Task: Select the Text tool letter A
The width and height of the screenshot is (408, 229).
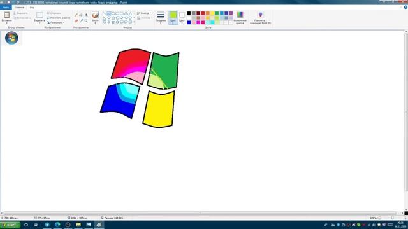Action: click(x=86, y=15)
